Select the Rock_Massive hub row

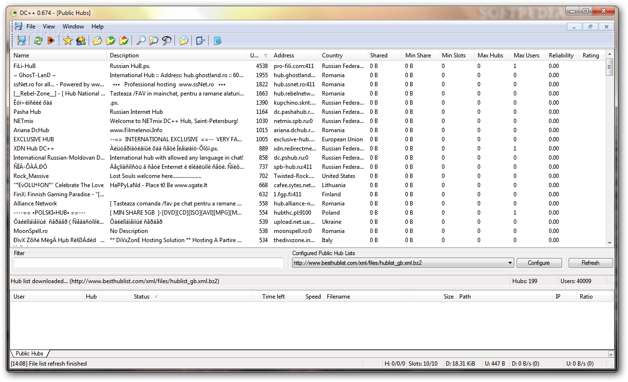pyautogui.click(x=308, y=176)
